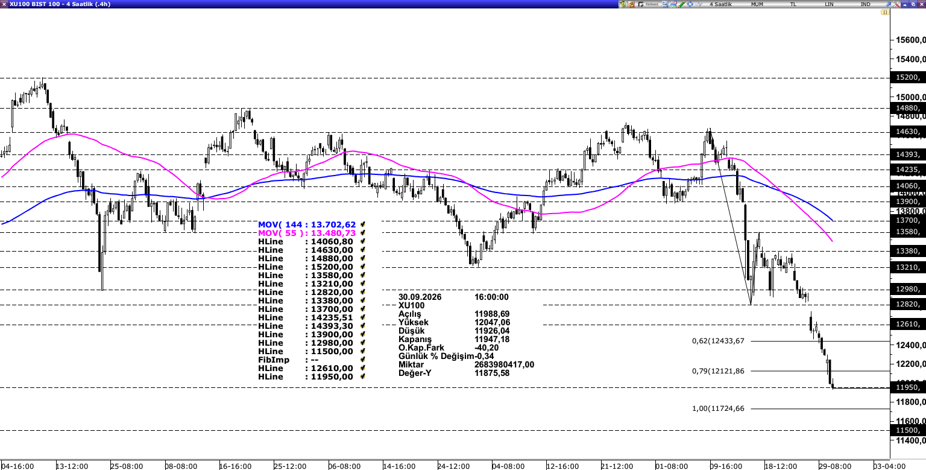
Task: Close the chart with the top-left X button
Action: [x=4, y=4]
